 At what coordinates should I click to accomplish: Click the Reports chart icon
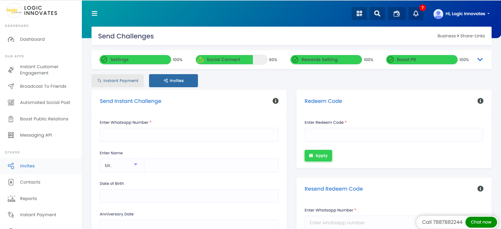pyautogui.click(x=11, y=199)
